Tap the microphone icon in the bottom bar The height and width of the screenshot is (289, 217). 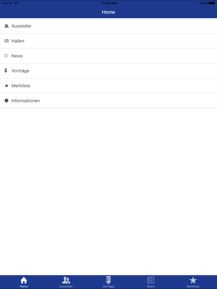[x=108, y=280]
